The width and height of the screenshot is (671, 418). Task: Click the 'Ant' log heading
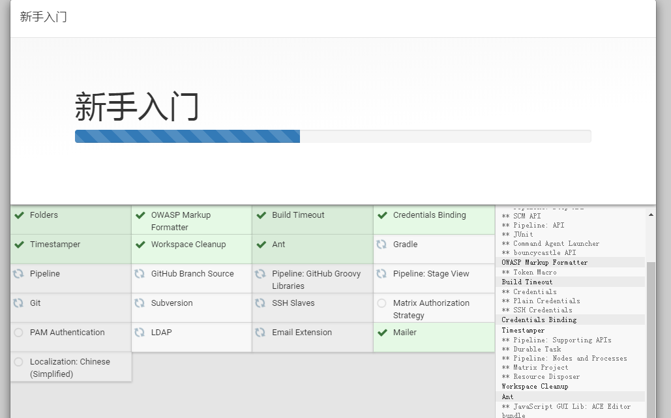click(x=507, y=396)
